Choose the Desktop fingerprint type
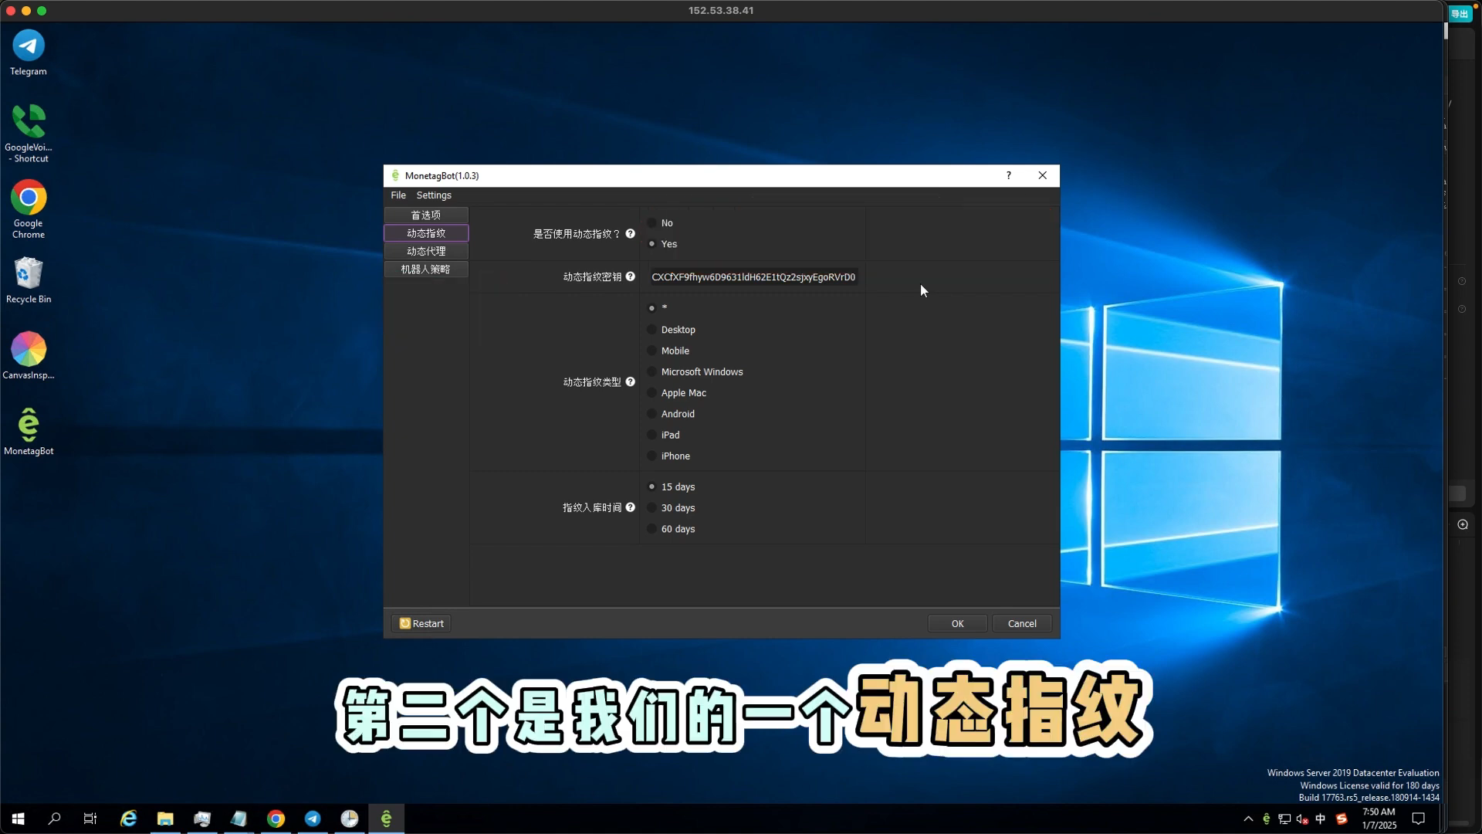1482x834 pixels. [672, 330]
